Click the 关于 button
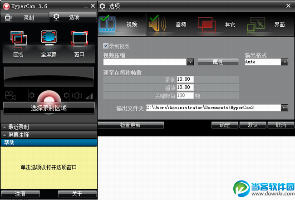 coord(77,194)
